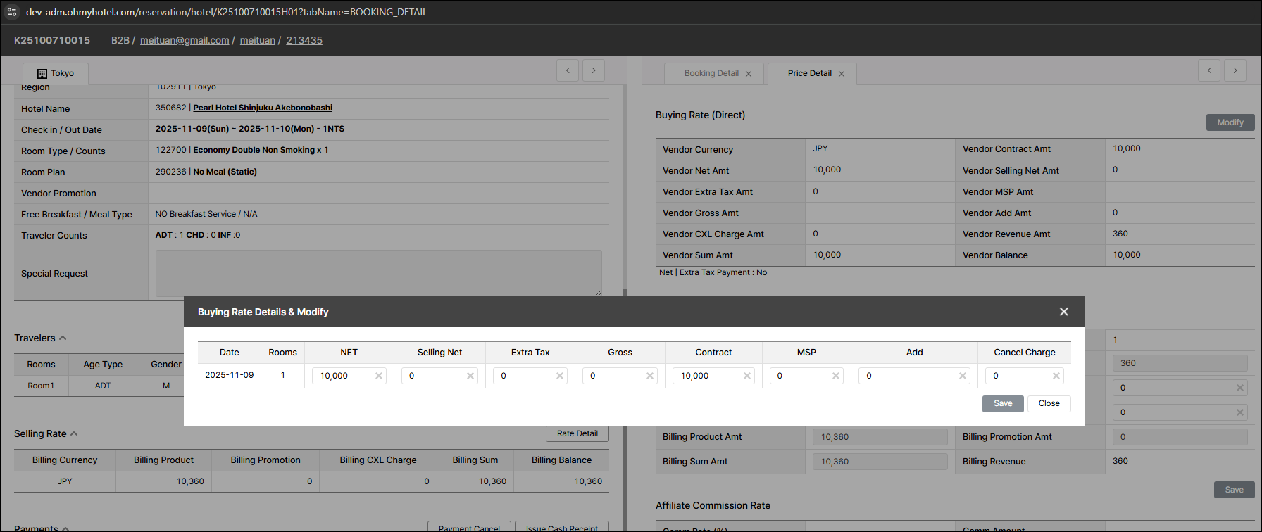Collapse the Selling Rate section
Screen dimensions: 1262x532
coord(74,434)
